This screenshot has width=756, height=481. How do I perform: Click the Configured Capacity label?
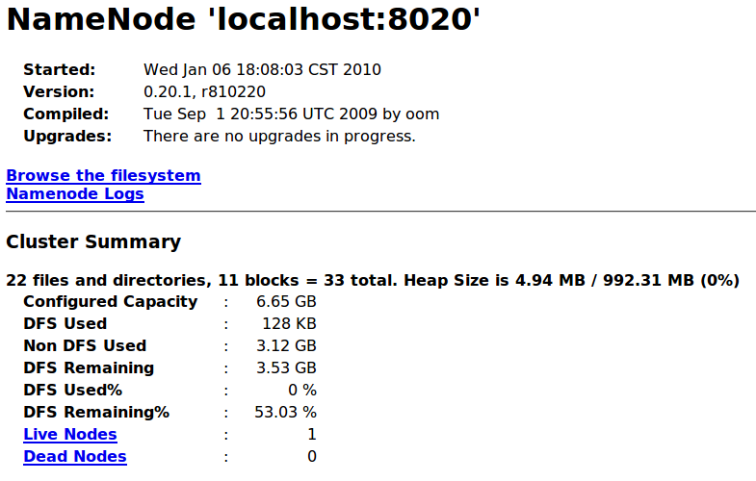111,301
